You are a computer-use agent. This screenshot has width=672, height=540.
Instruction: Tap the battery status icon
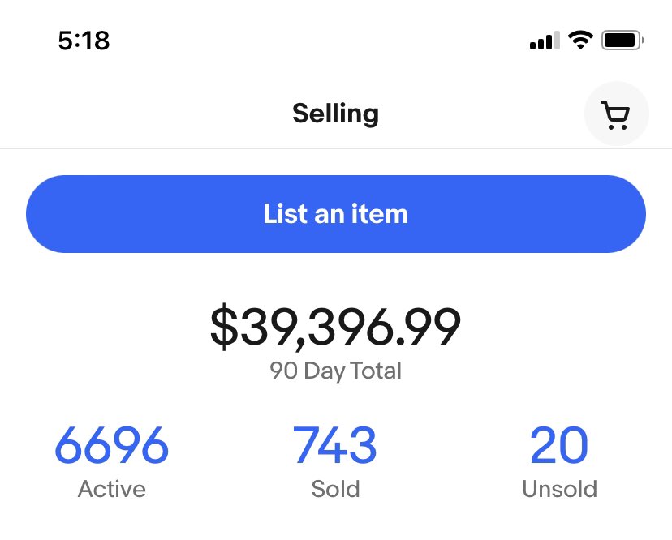[x=622, y=41]
